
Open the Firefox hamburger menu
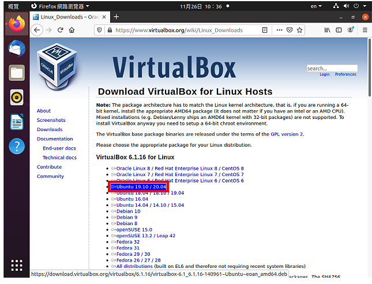point(365,30)
